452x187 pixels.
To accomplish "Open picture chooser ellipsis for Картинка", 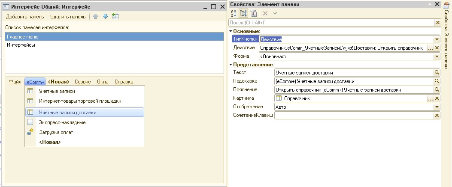I will [x=431, y=98].
